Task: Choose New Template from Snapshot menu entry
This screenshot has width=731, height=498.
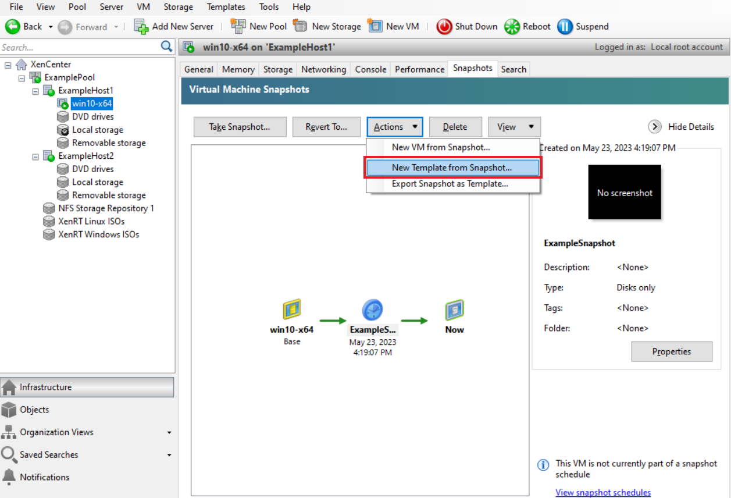Action: [x=453, y=168]
